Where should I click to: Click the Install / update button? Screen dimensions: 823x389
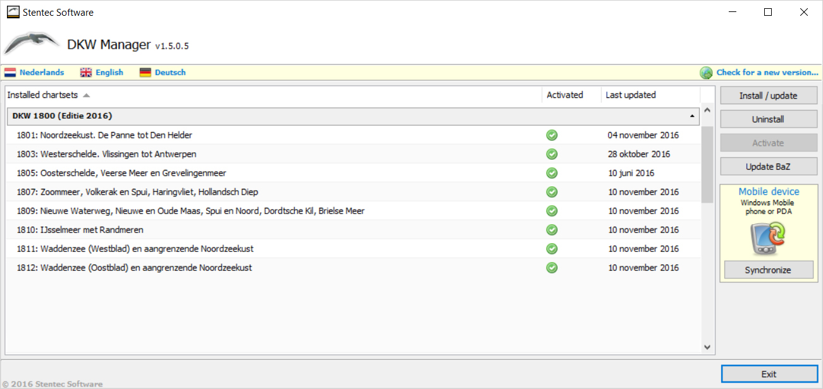point(769,96)
